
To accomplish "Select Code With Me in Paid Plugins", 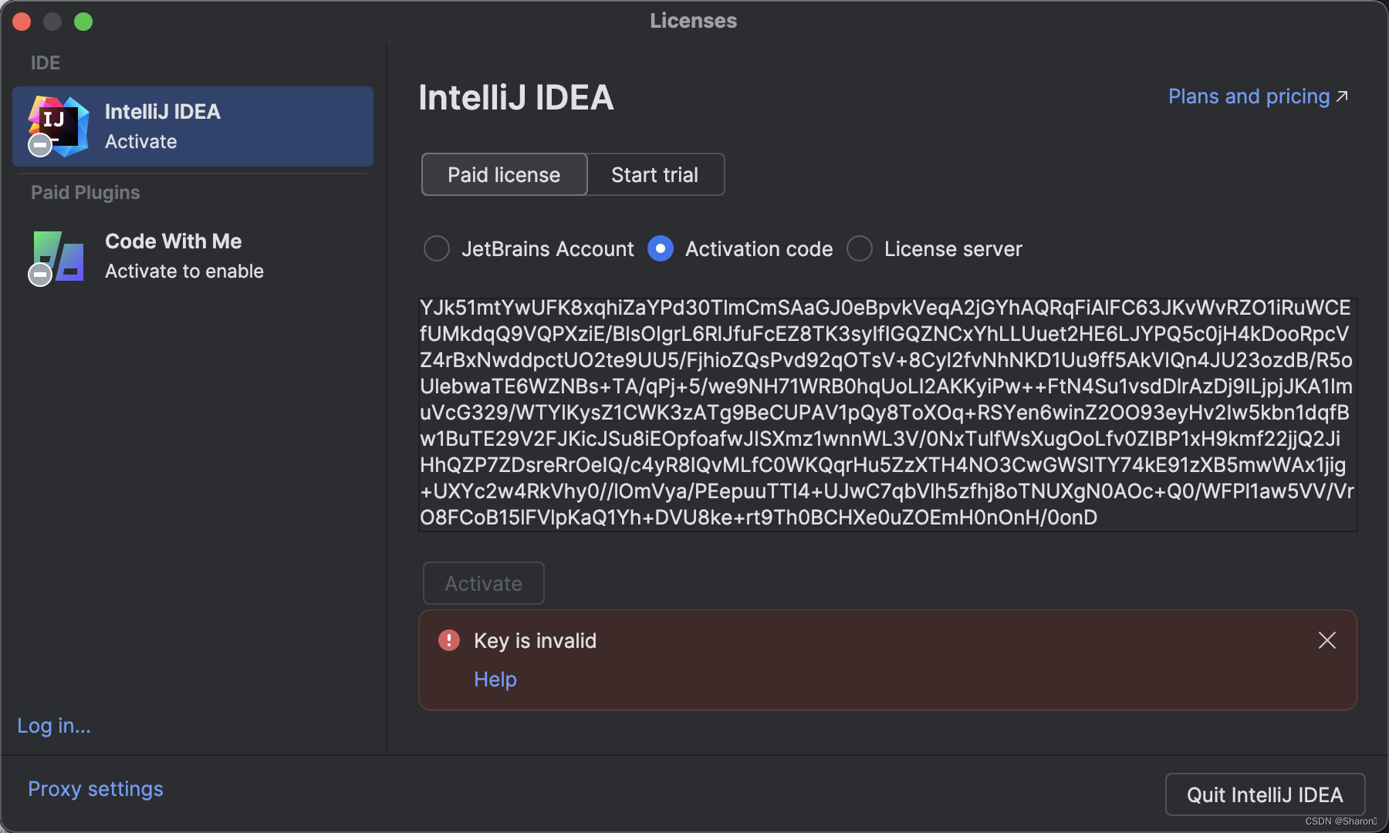I will click(193, 256).
